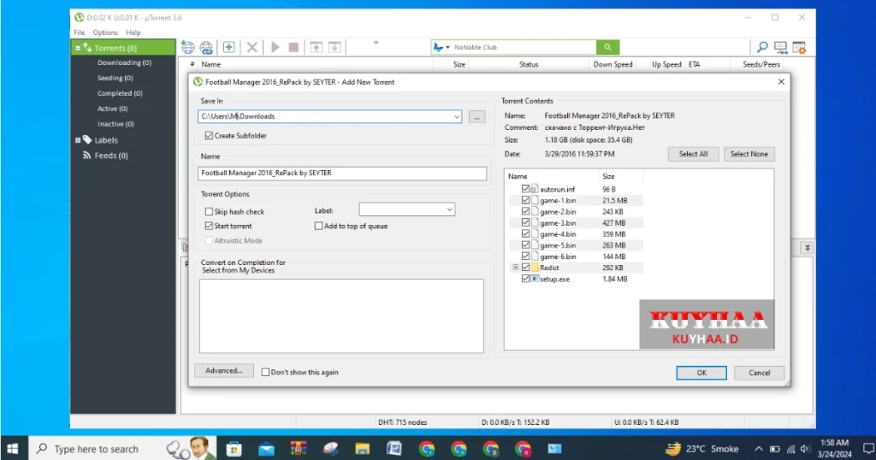Click Add Torrent from URL icon

coord(206,47)
